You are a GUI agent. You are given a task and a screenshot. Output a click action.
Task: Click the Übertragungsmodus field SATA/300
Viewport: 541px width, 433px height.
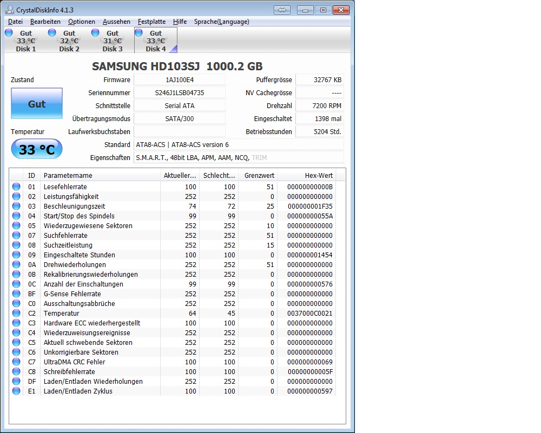(x=180, y=118)
